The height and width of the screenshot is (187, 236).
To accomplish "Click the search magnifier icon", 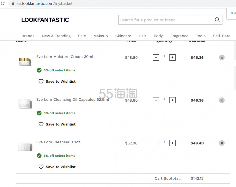I will pyautogui.click(x=217, y=20).
